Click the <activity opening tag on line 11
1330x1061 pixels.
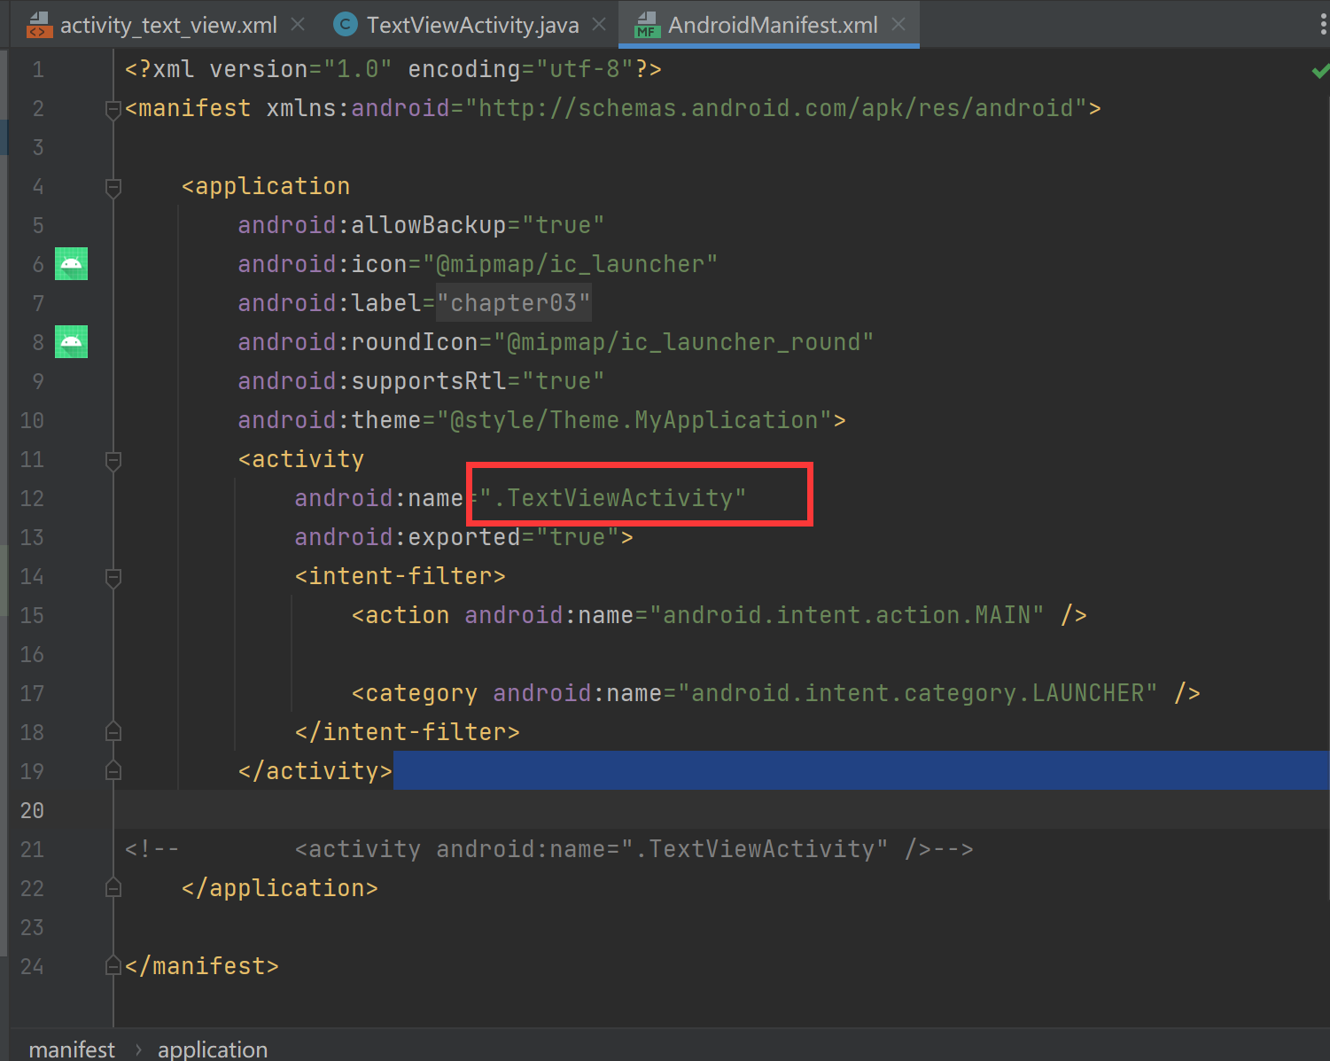301,459
